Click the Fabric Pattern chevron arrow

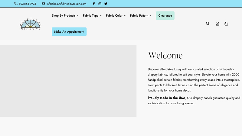[151, 16]
